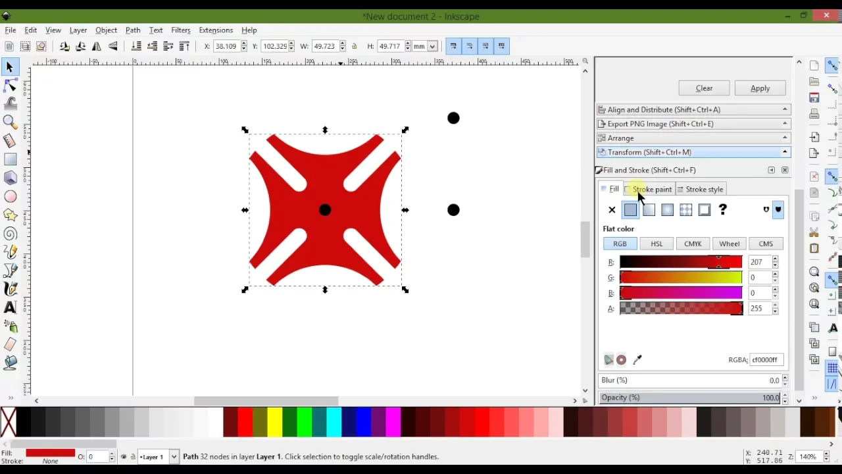842x474 pixels.
Task: Click the red channel R slider
Action: [680, 262]
